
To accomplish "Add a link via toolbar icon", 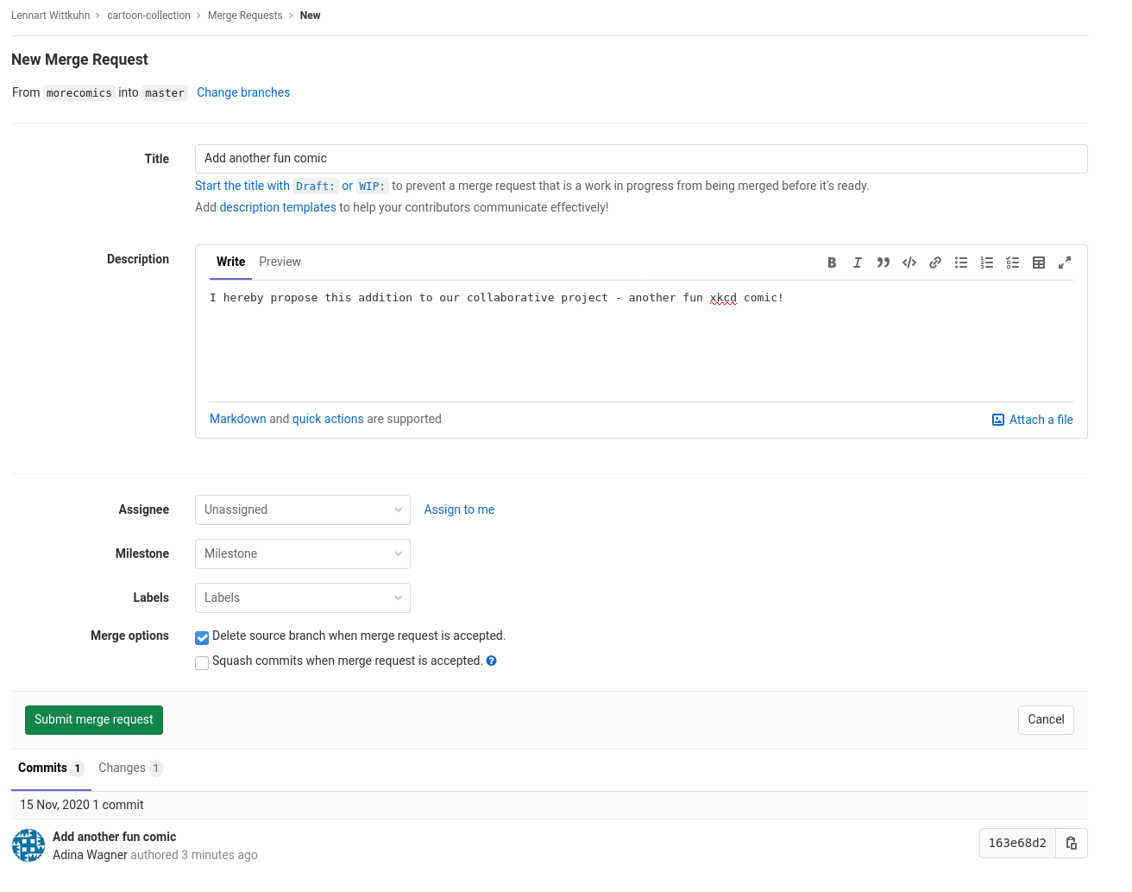I will 935,263.
